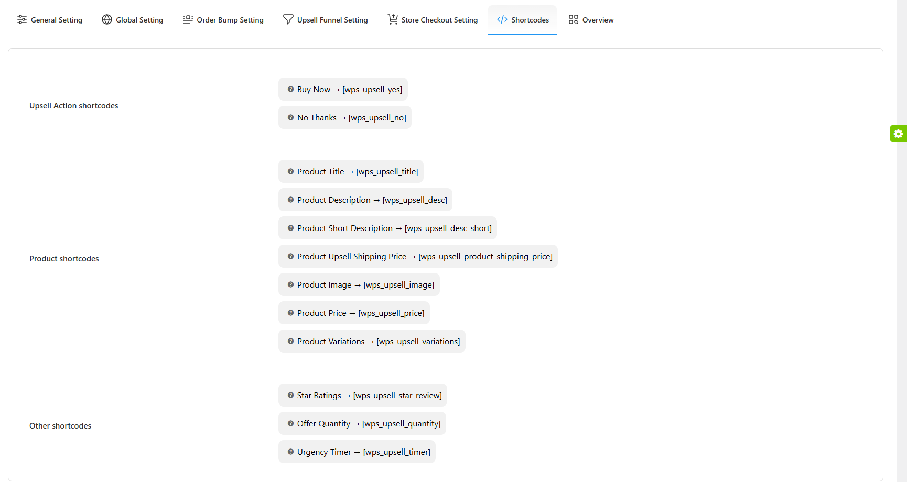Open Store Checkout Setting tab
907x482 pixels.
(433, 20)
